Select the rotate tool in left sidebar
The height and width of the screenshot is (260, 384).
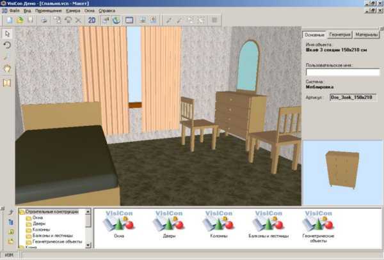pos(7,45)
